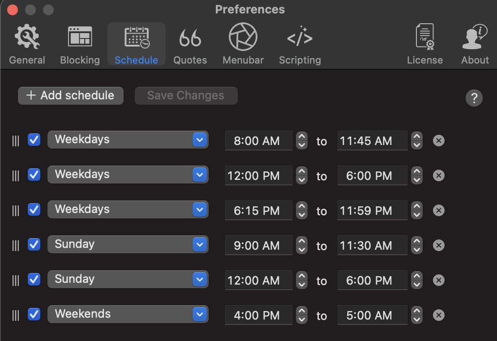497x341 pixels.
Task: Uncheck the Sunday 12:00 AM schedule
Action: coord(34,279)
